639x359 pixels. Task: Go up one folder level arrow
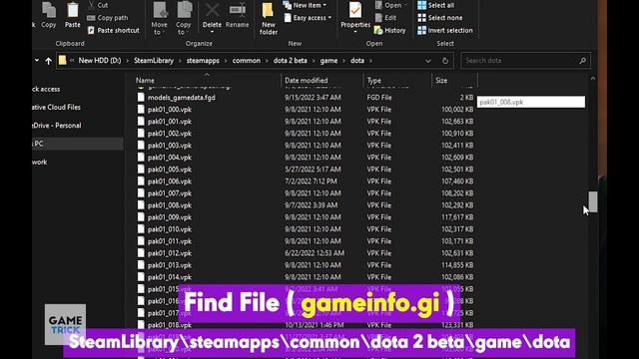point(49,61)
